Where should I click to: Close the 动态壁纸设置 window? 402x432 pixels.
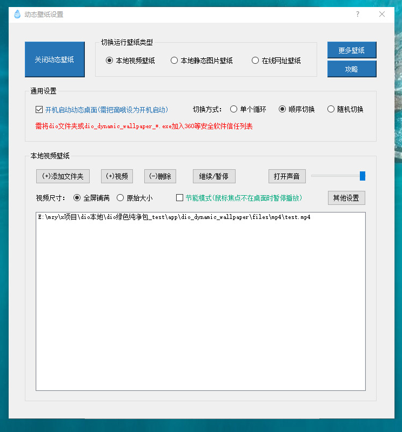click(x=382, y=15)
